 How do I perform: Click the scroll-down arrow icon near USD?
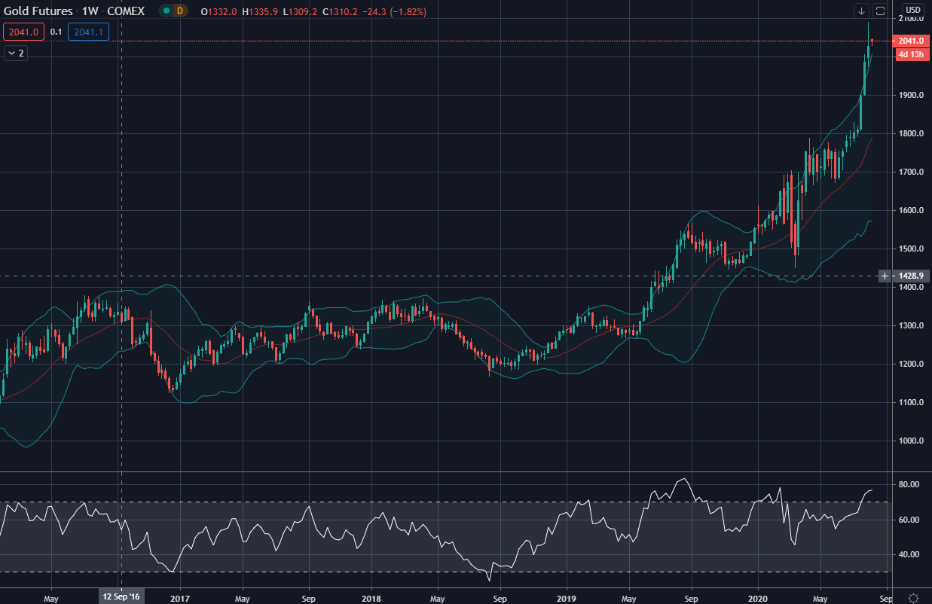pos(862,11)
